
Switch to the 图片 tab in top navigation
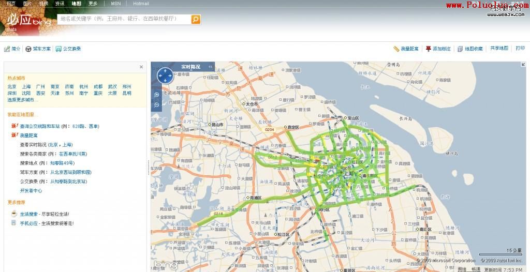tap(27, 4)
